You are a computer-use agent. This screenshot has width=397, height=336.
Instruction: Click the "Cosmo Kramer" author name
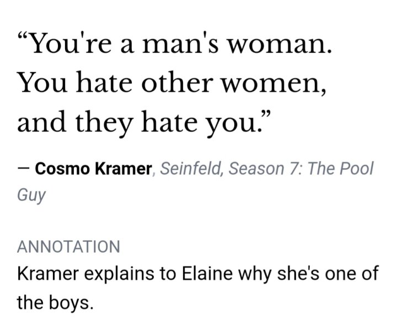[93, 169]
